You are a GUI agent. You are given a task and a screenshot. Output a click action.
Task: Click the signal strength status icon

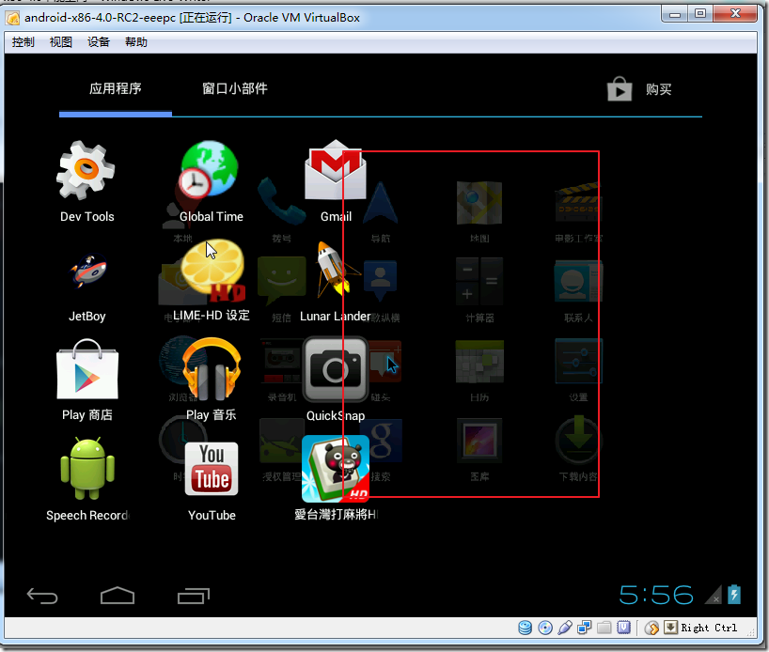pos(714,594)
